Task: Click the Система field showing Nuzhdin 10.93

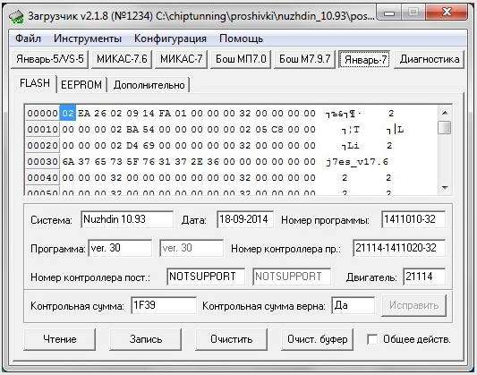Action: pos(127,219)
